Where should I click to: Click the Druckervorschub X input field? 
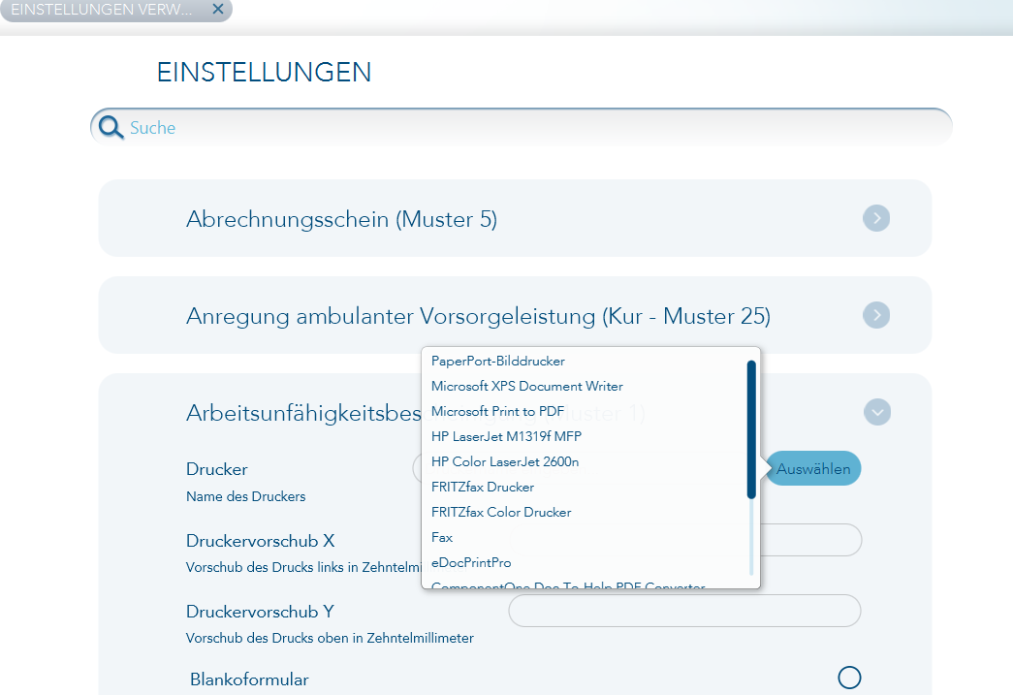[x=810, y=539]
